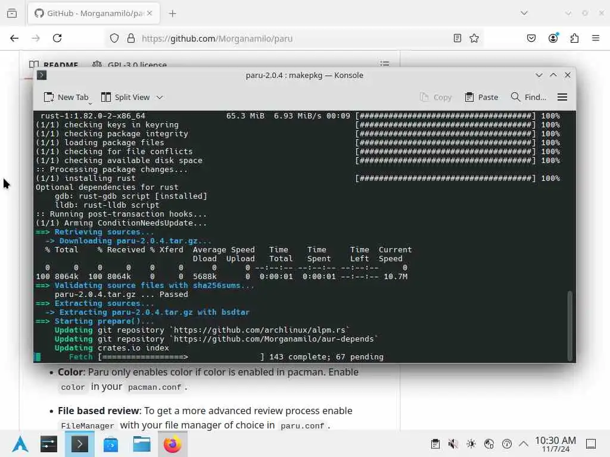Open the README tab on GitHub
Image resolution: width=610 pixels, height=457 pixels.
click(x=54, y=64)
